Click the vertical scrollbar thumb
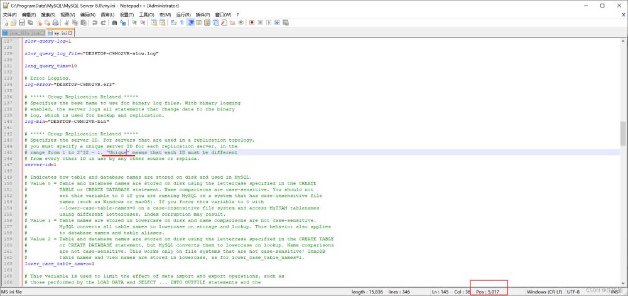This screenshot has width=628, height=296. click(x=623, y=132)
